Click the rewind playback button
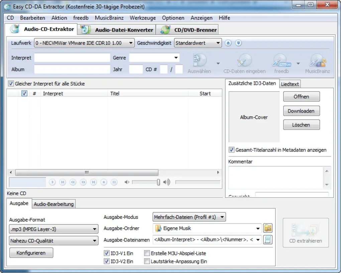341x273 pixels. click(x=73, y=182)
